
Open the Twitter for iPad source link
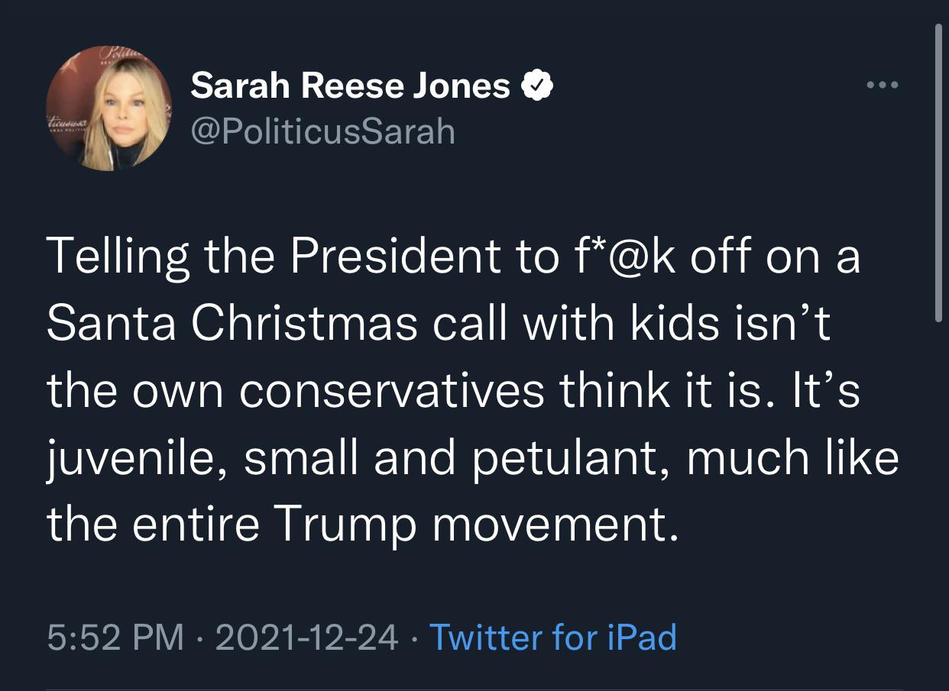tap(553, 637)
